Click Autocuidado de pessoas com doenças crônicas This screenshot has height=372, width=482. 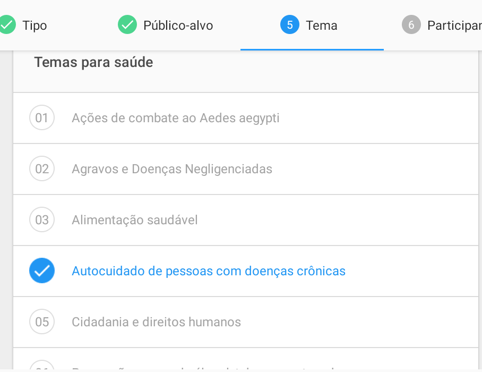209,271
